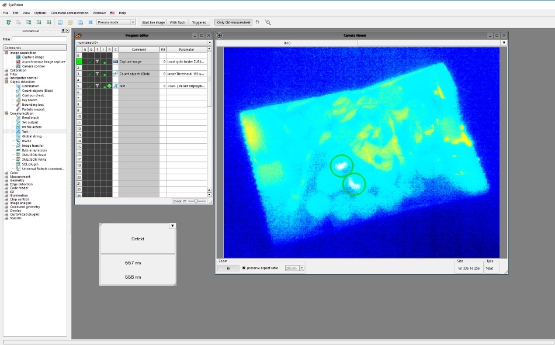Select the hand pan tool icon
This screenshot has width=555, height=345.
click(x=257, y=22)
